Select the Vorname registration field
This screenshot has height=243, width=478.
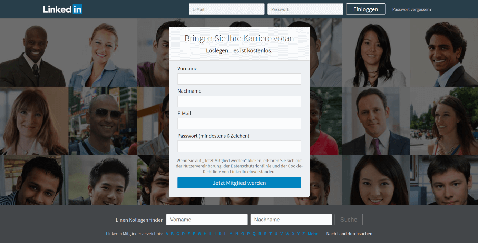(239, 79)
